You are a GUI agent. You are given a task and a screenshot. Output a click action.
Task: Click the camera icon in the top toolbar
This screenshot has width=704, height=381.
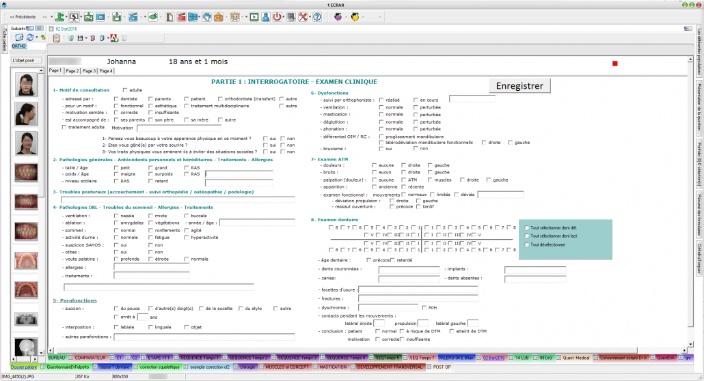100,16
